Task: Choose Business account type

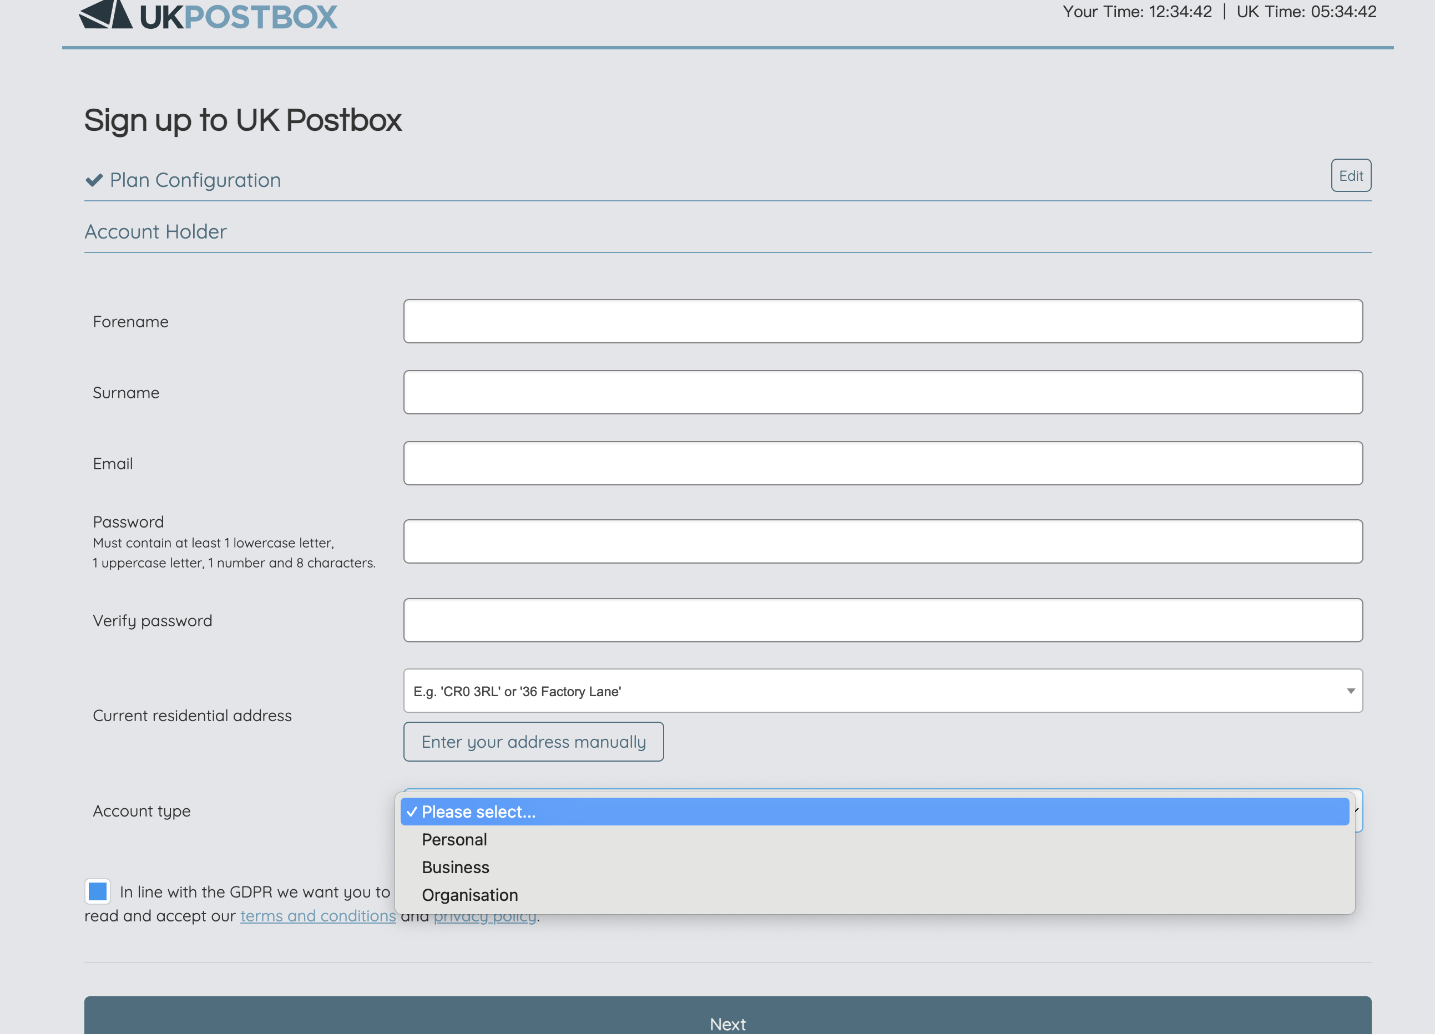Action: [875, 868]
